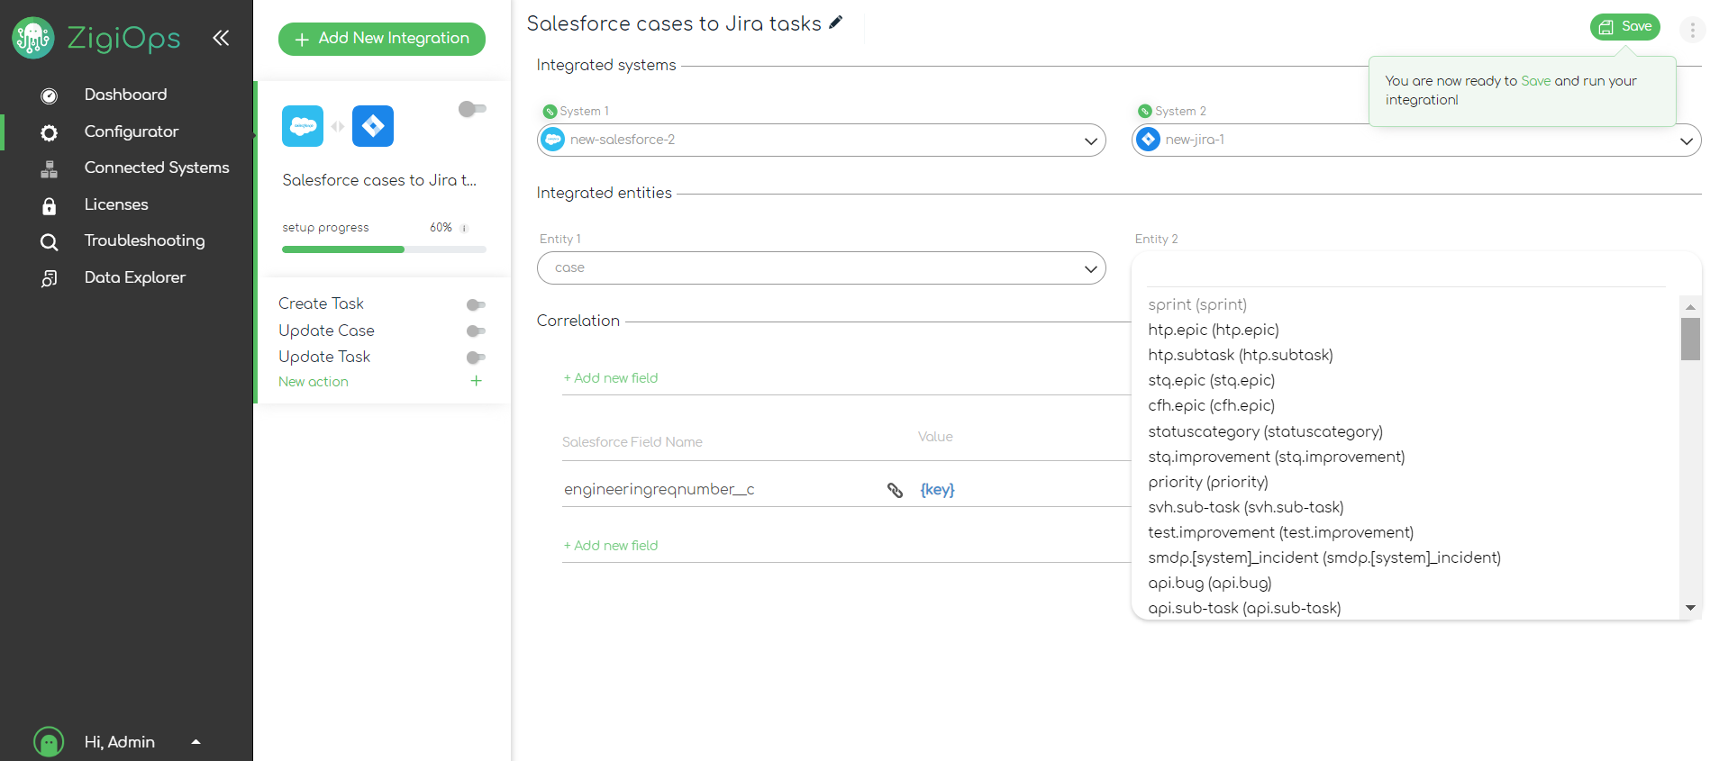Screen dimensions: 1710x761
Task: Toggle the Update Task action switch
Action: 476,358
